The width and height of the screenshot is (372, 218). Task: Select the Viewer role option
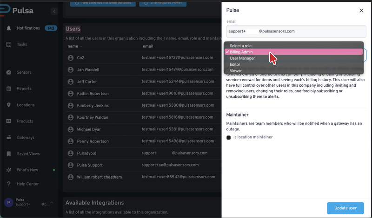point(293,71)
